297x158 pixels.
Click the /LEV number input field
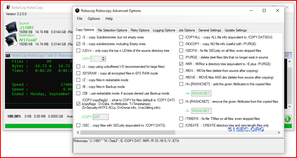[x=96, y=59]
